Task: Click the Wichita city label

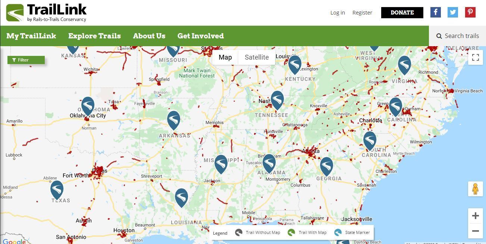Action: pyautogui.click(x=91, y=69)
